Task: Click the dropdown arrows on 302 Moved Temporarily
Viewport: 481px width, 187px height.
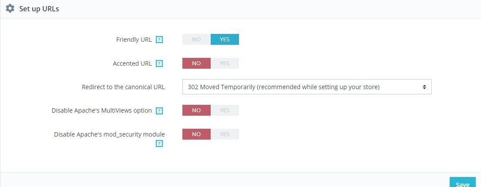Action: pos(424,87)
